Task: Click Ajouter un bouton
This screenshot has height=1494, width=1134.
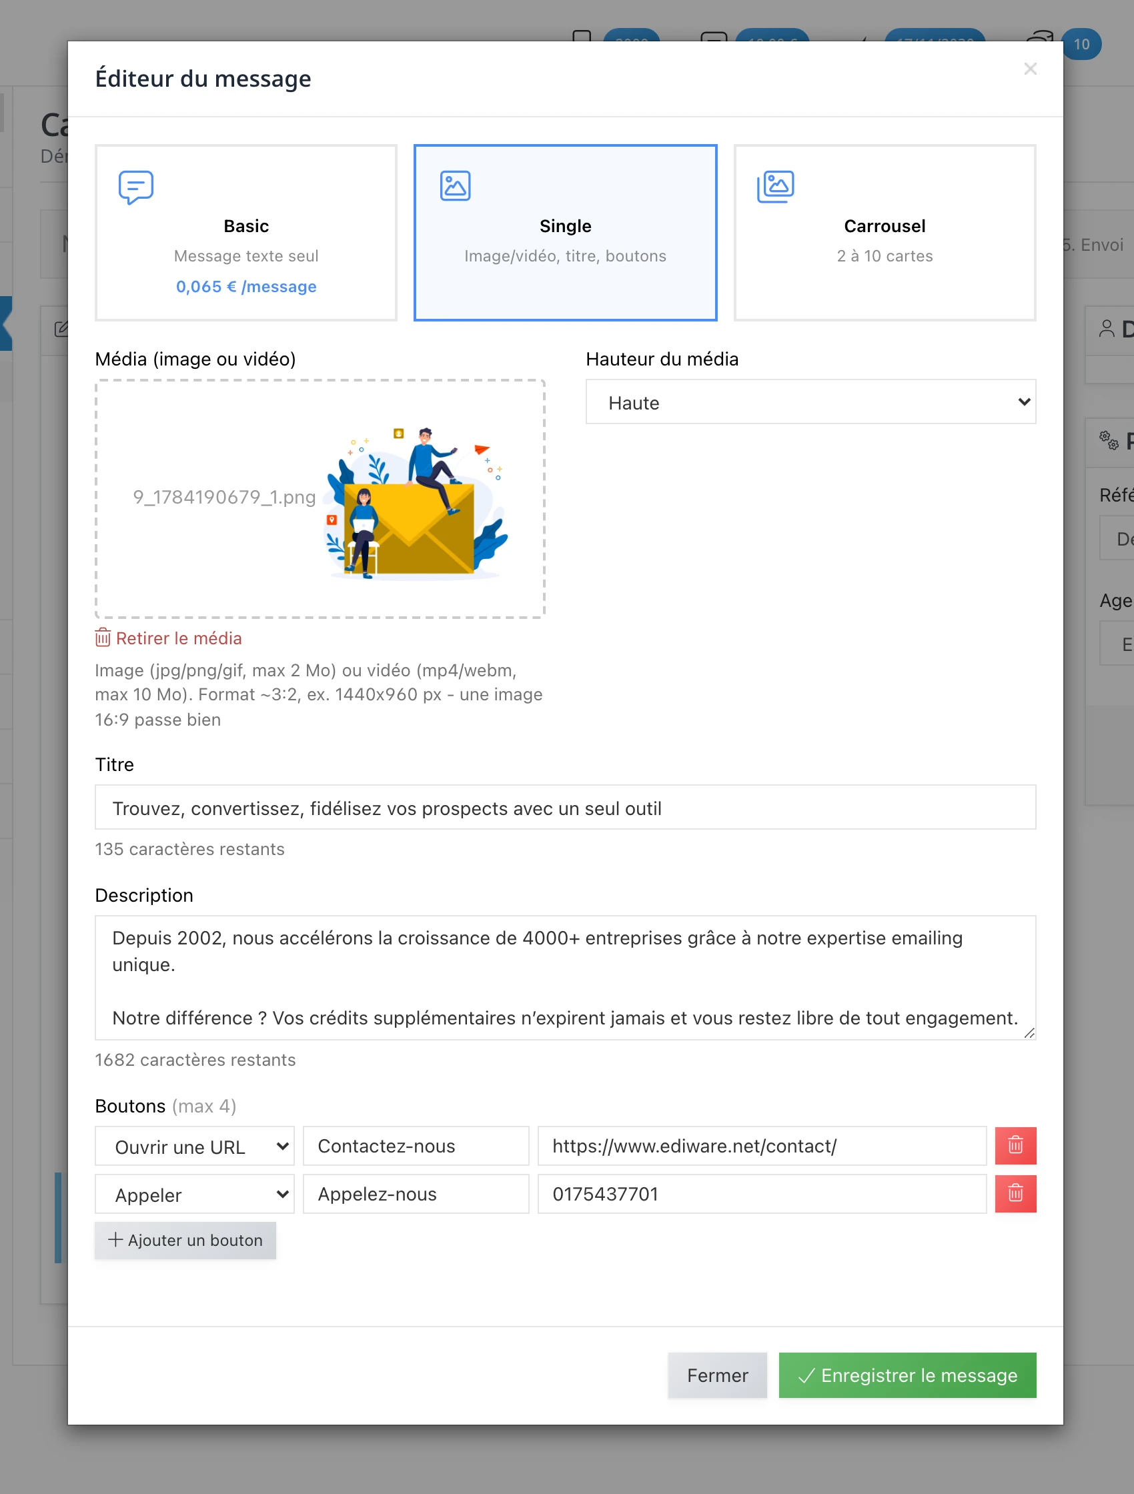Action: [x=185, y=1240]
